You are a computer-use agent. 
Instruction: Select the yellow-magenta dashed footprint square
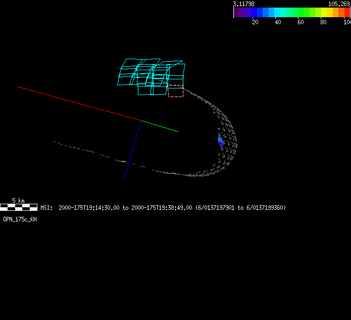[175, 91]
